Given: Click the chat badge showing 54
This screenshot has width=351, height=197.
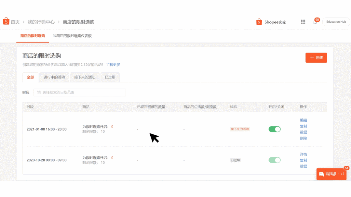Looking at the screenshot, I should pos(346,168).
